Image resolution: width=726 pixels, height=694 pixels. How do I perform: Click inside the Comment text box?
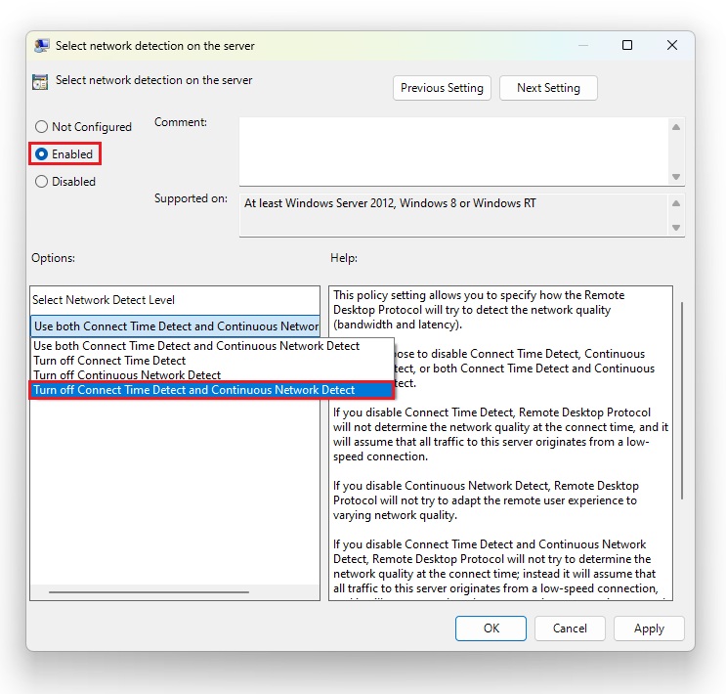tap(453, 152)
